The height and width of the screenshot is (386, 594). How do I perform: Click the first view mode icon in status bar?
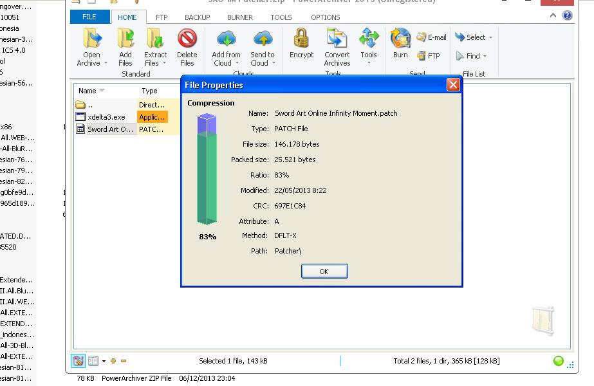(x=78, y=361)
